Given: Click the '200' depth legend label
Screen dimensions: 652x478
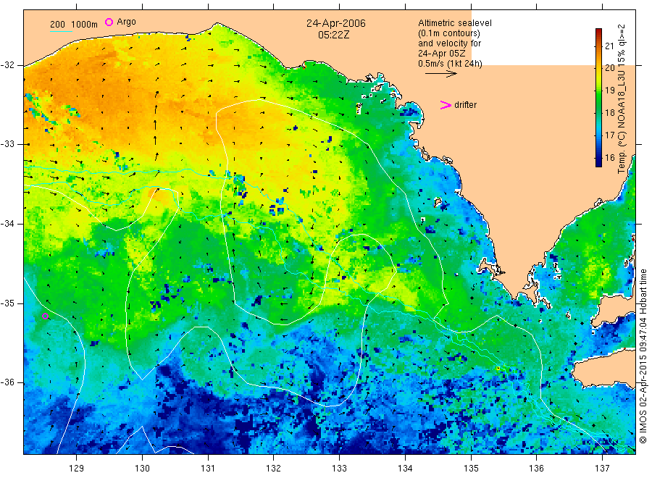Looking at the screenshot, I should 57,25.
